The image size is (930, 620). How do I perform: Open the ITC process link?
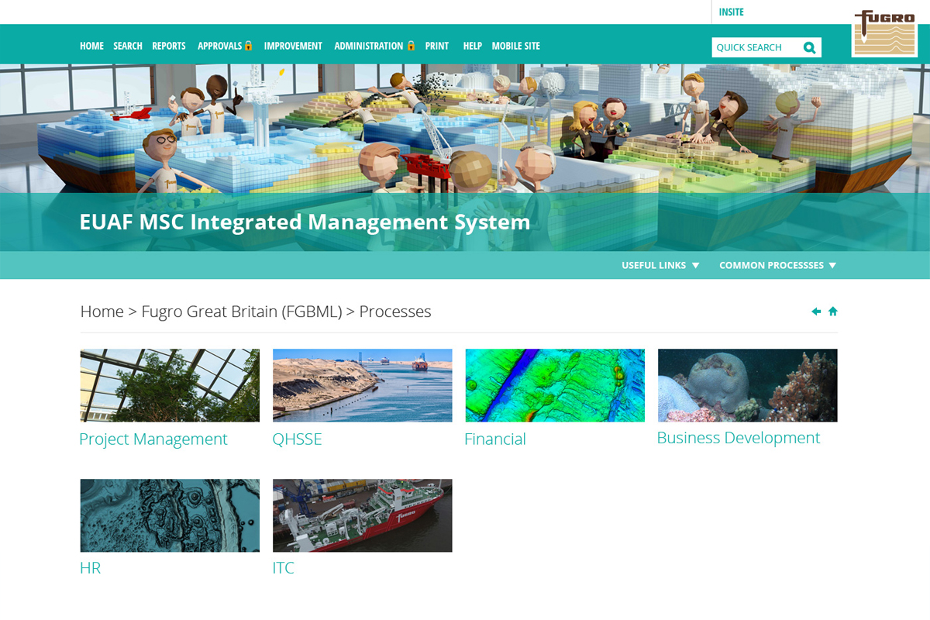click(x=284, y=568)
